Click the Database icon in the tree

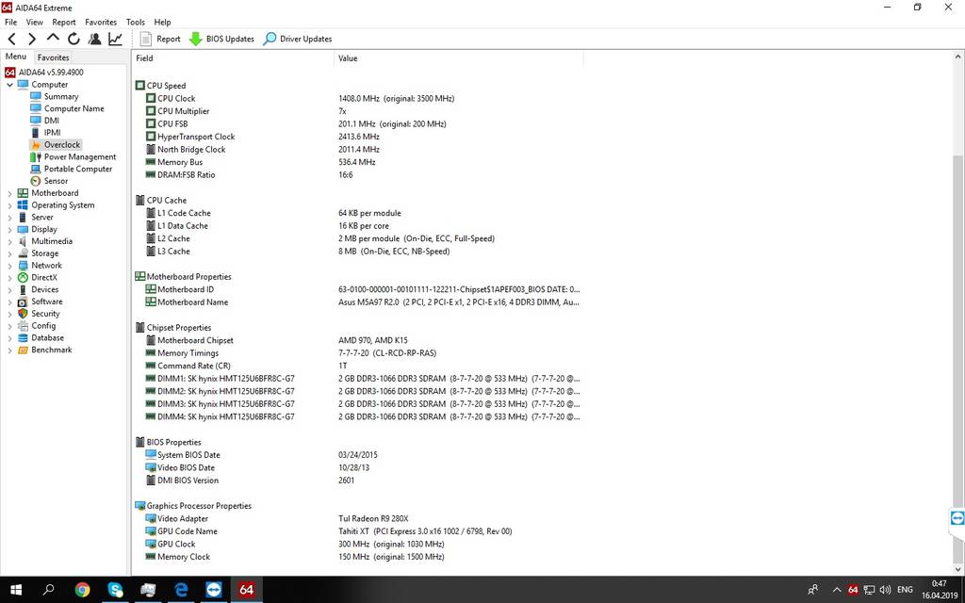23,338
